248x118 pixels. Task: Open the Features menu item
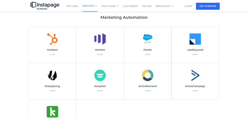[72, 6]
